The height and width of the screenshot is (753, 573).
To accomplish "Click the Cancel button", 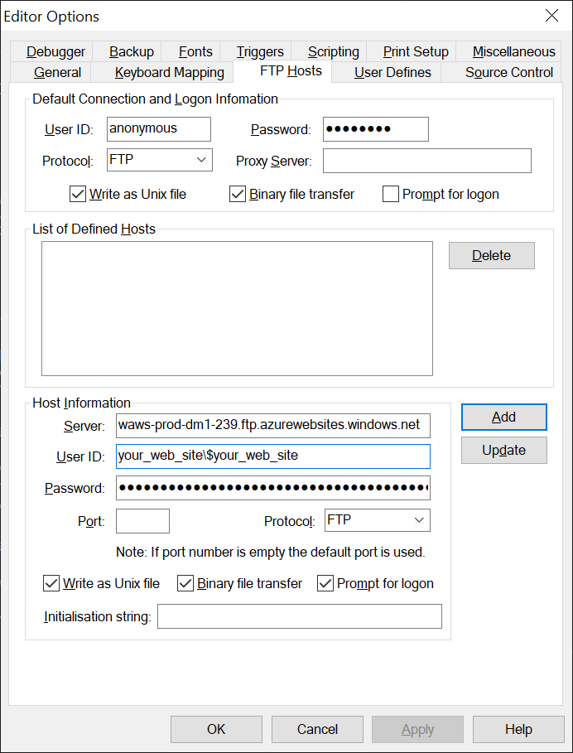I will tap(317, 729).
